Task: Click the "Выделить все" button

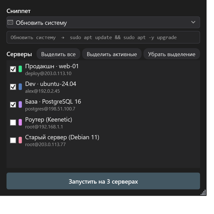Action: pos(58,54)
